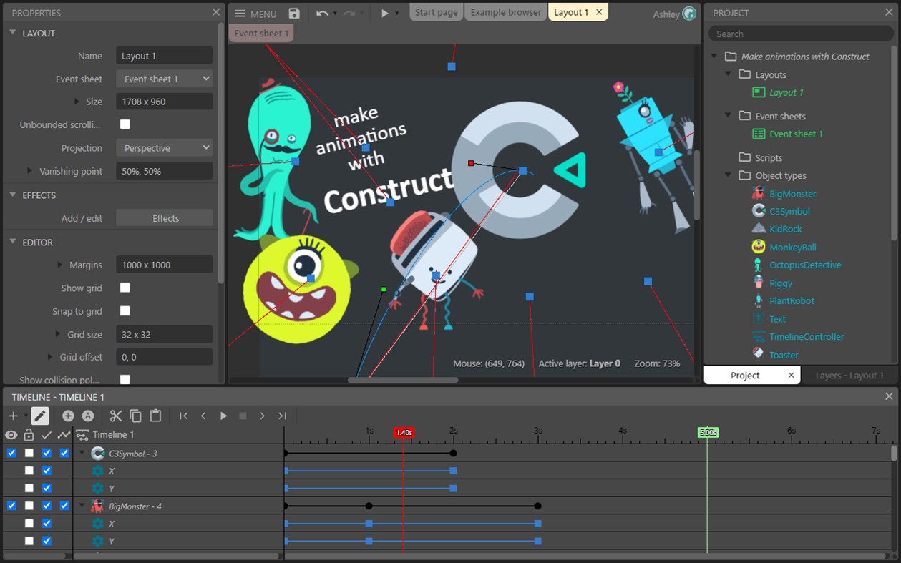This screenshot has height=563, width=901.
Task: Click the 5.00s marker on the timeline ruler
Action: point(708,432)
